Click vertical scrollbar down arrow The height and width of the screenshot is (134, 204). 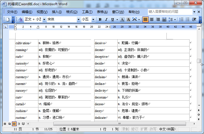(x=199, y=105)
